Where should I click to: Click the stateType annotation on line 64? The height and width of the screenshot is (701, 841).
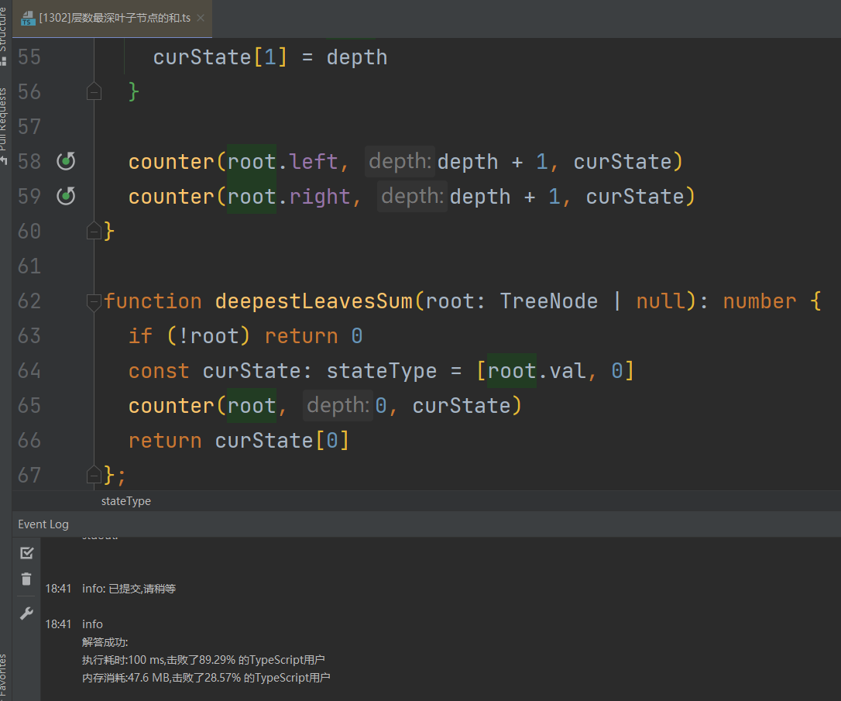tap(381, 370)
